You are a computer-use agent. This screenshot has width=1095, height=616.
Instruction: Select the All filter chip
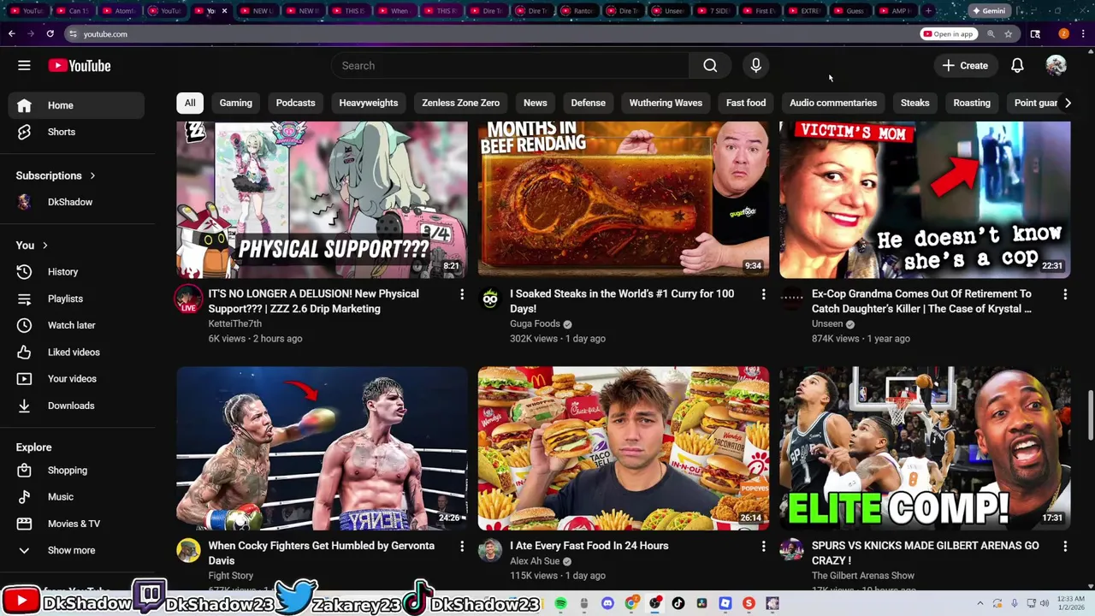190,103
